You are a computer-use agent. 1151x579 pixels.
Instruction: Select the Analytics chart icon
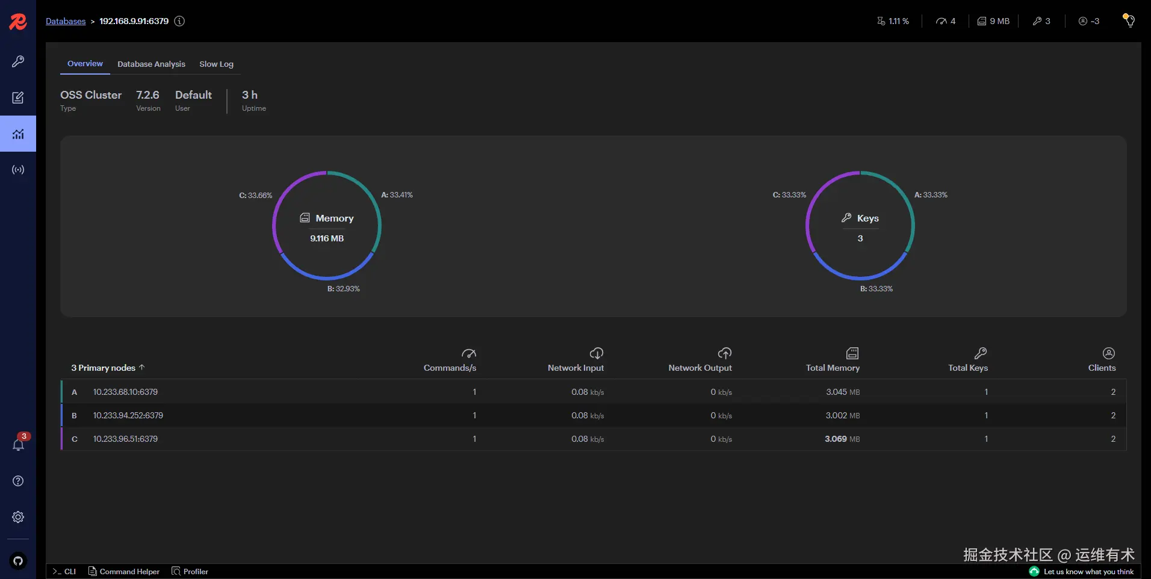[19, 133]
